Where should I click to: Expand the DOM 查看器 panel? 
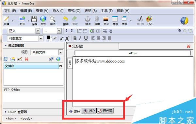(6, 112)
